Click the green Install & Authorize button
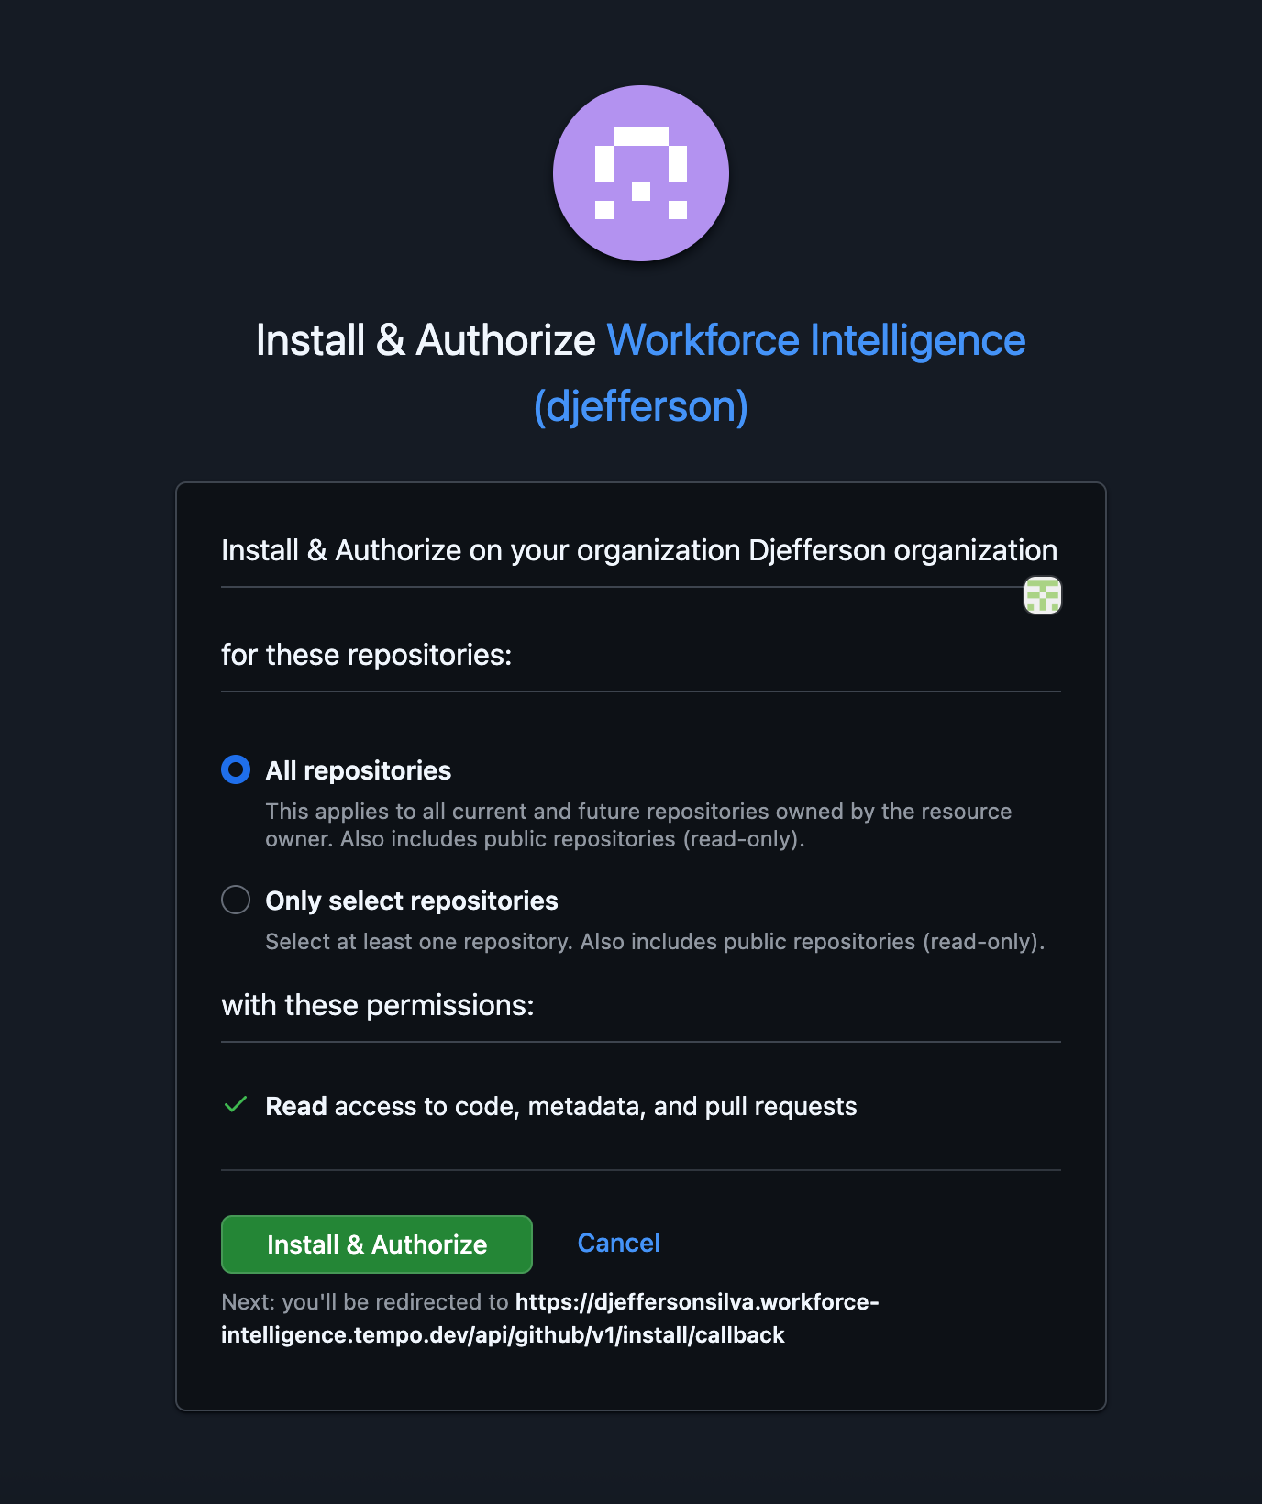Image resolution: width=1262 pixels, height=1504 pixels. (377, 1244)
